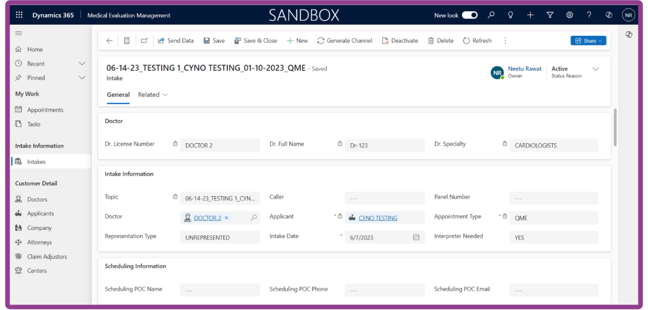Expand the record header chevron
Image resolution: width=648 pixels, height=310 pixels.
596,69
